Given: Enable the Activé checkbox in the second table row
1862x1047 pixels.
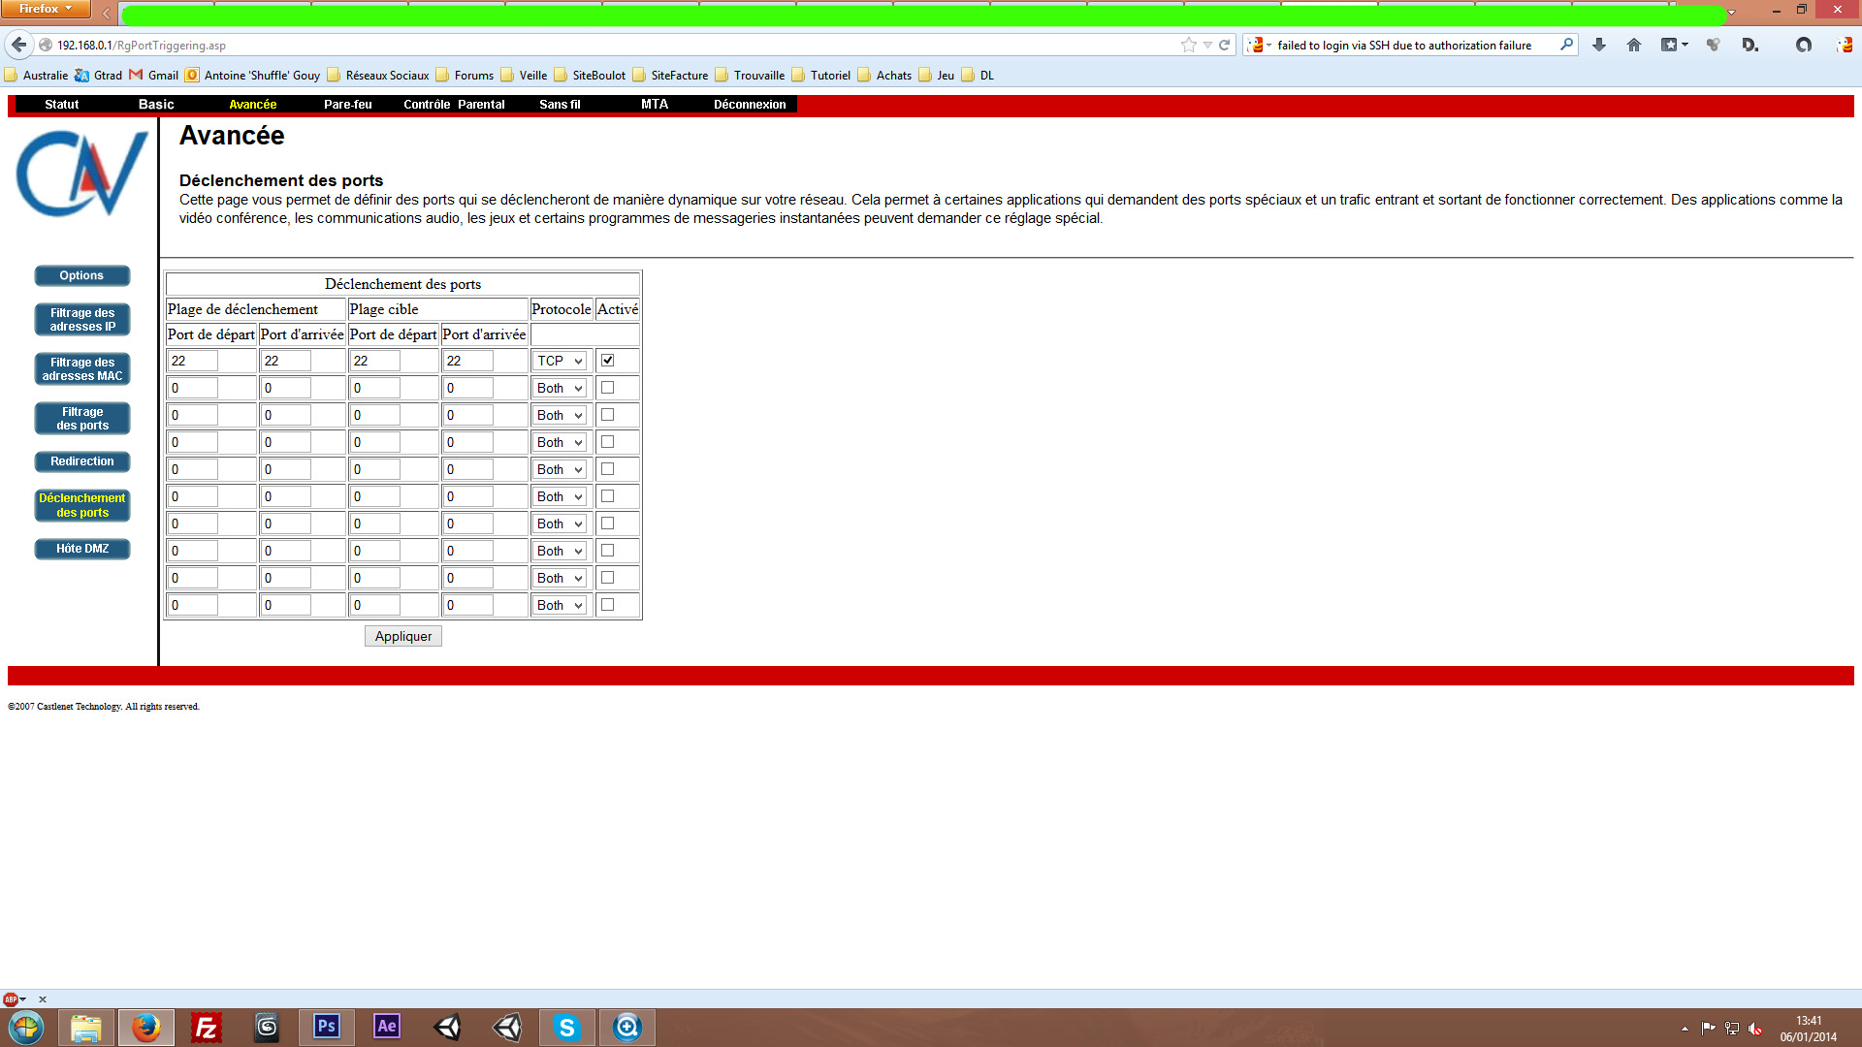Looking at the screenshot, I should pyautogui.click(x=608, y=388).
